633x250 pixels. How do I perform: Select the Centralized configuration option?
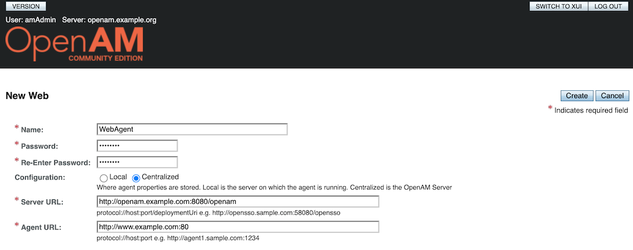[x=136, y=178]
